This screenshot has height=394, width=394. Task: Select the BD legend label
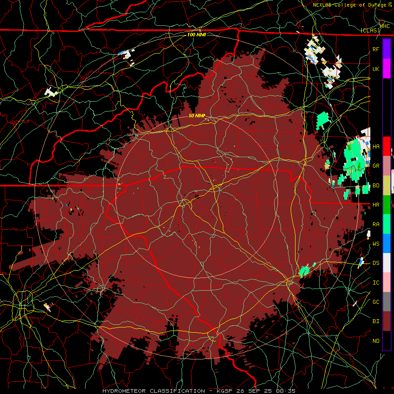click(x=376, y=186)
